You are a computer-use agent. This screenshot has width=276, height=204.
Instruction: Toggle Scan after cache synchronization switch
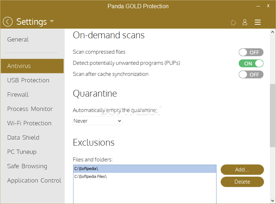pyautogui.click(x=251, y=74)
